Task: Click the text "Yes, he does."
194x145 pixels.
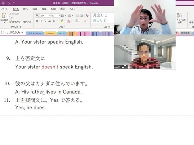Action: [x=30, y=108]
